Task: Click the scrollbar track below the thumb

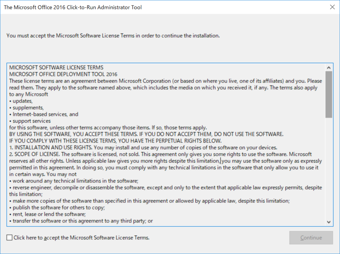Action: 329,168
